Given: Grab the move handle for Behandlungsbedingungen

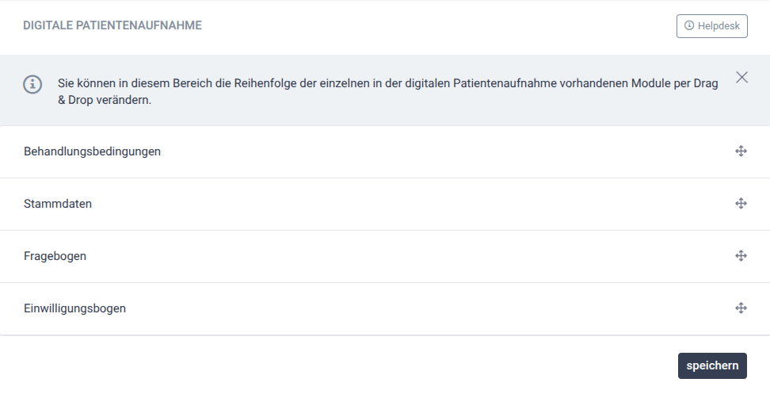Looking at the screenshot, I should [x=741, y=151].
